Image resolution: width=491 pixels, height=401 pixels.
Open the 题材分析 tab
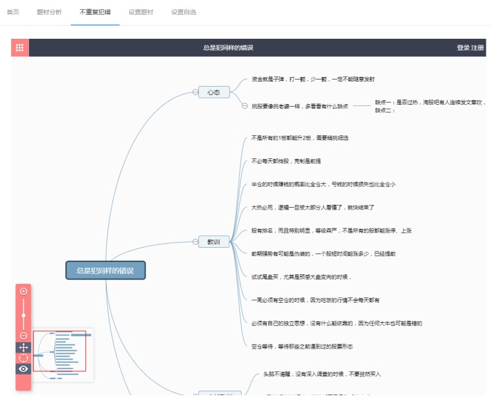[x=49, y=12]
